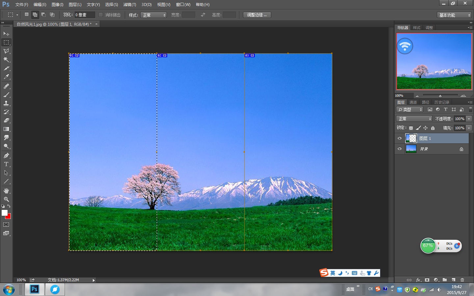Expand the layer blend mode 正常 dropdown
Image resolution: width=474 pixels, height=296 pixels.
pos(414,119)
